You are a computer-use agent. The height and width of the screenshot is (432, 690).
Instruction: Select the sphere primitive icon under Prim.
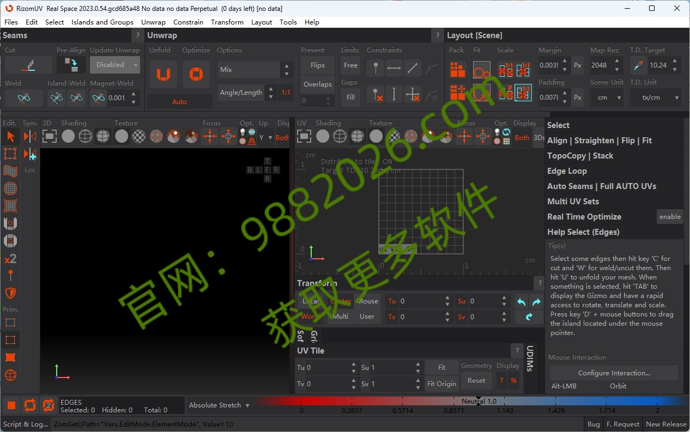coord(10,375)
